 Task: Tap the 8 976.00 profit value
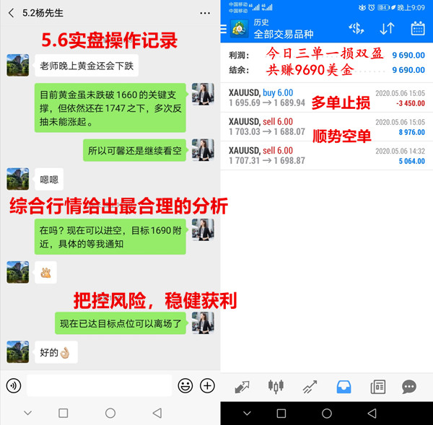(x=412, y=132)
